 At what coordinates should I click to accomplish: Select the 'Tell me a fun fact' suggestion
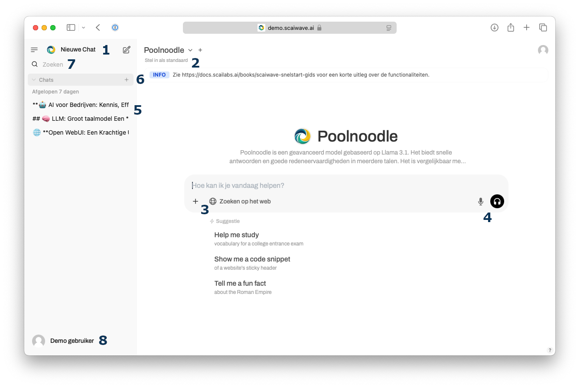pos(243,287)
